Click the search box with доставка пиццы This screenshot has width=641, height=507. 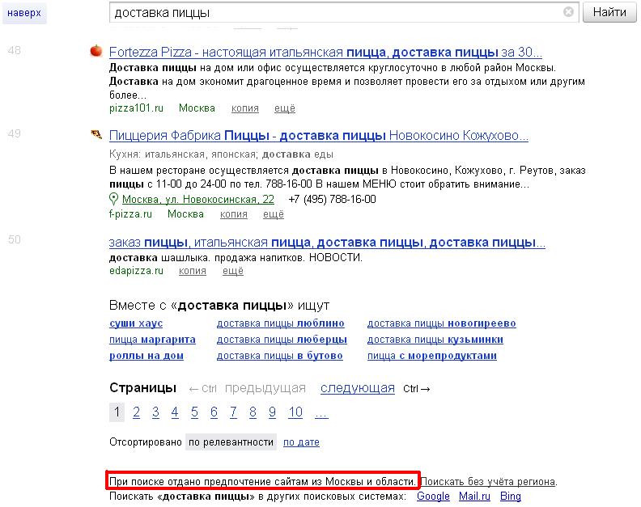pyautogui.click(x=336, y=13)
